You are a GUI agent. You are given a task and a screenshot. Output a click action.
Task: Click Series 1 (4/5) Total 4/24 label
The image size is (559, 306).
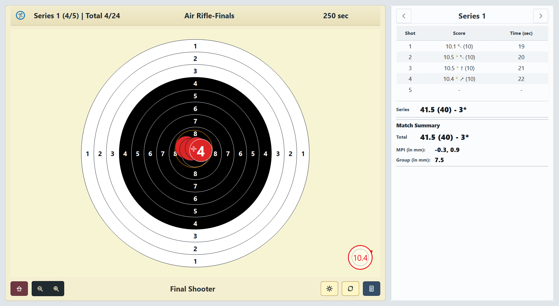[77, 16]
